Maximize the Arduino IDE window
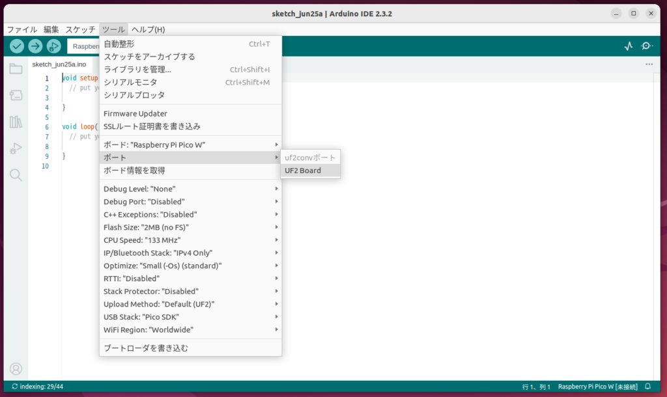This screenshot has height=397, width=667. (x=633, y=14)
